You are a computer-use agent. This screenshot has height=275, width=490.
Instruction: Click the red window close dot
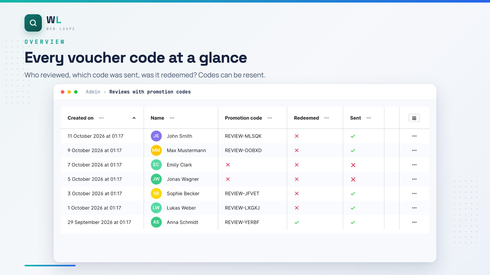point(63,92)
